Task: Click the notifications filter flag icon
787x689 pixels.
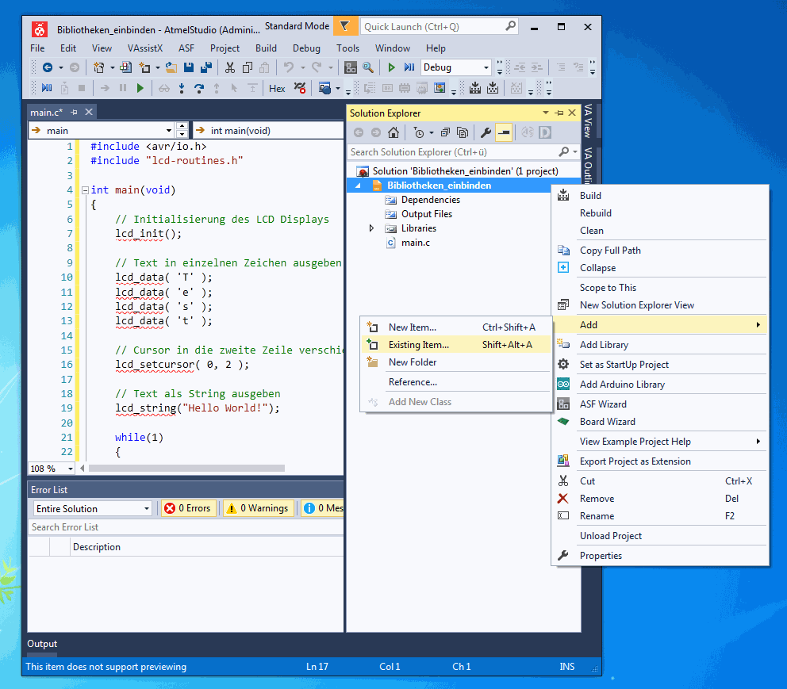Action: coord(344,26)
